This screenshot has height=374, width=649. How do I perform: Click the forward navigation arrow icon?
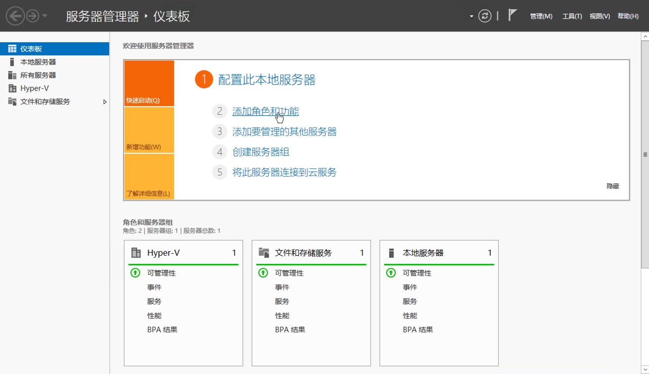pyautogui.click(x=32, y=16)
